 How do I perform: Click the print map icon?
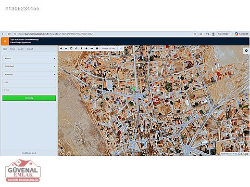click(97, 48)
